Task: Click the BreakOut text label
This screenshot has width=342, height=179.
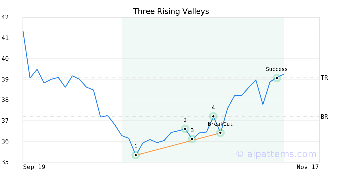Action: [220, 124]
